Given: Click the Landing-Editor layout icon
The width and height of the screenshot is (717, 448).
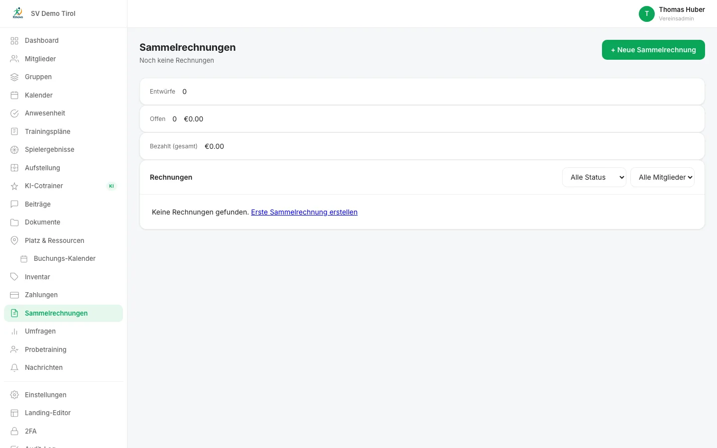Looking at the screenshot, I should click(x=14, y=413).
